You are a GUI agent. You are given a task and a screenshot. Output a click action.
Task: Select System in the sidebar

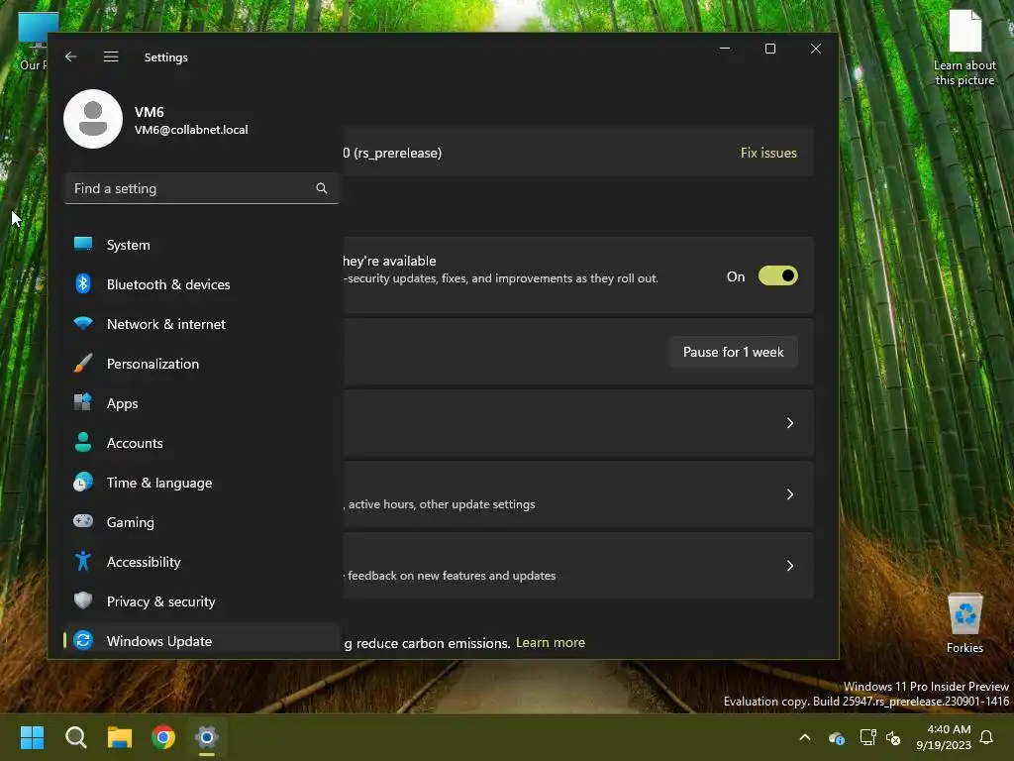coord(202,245)
